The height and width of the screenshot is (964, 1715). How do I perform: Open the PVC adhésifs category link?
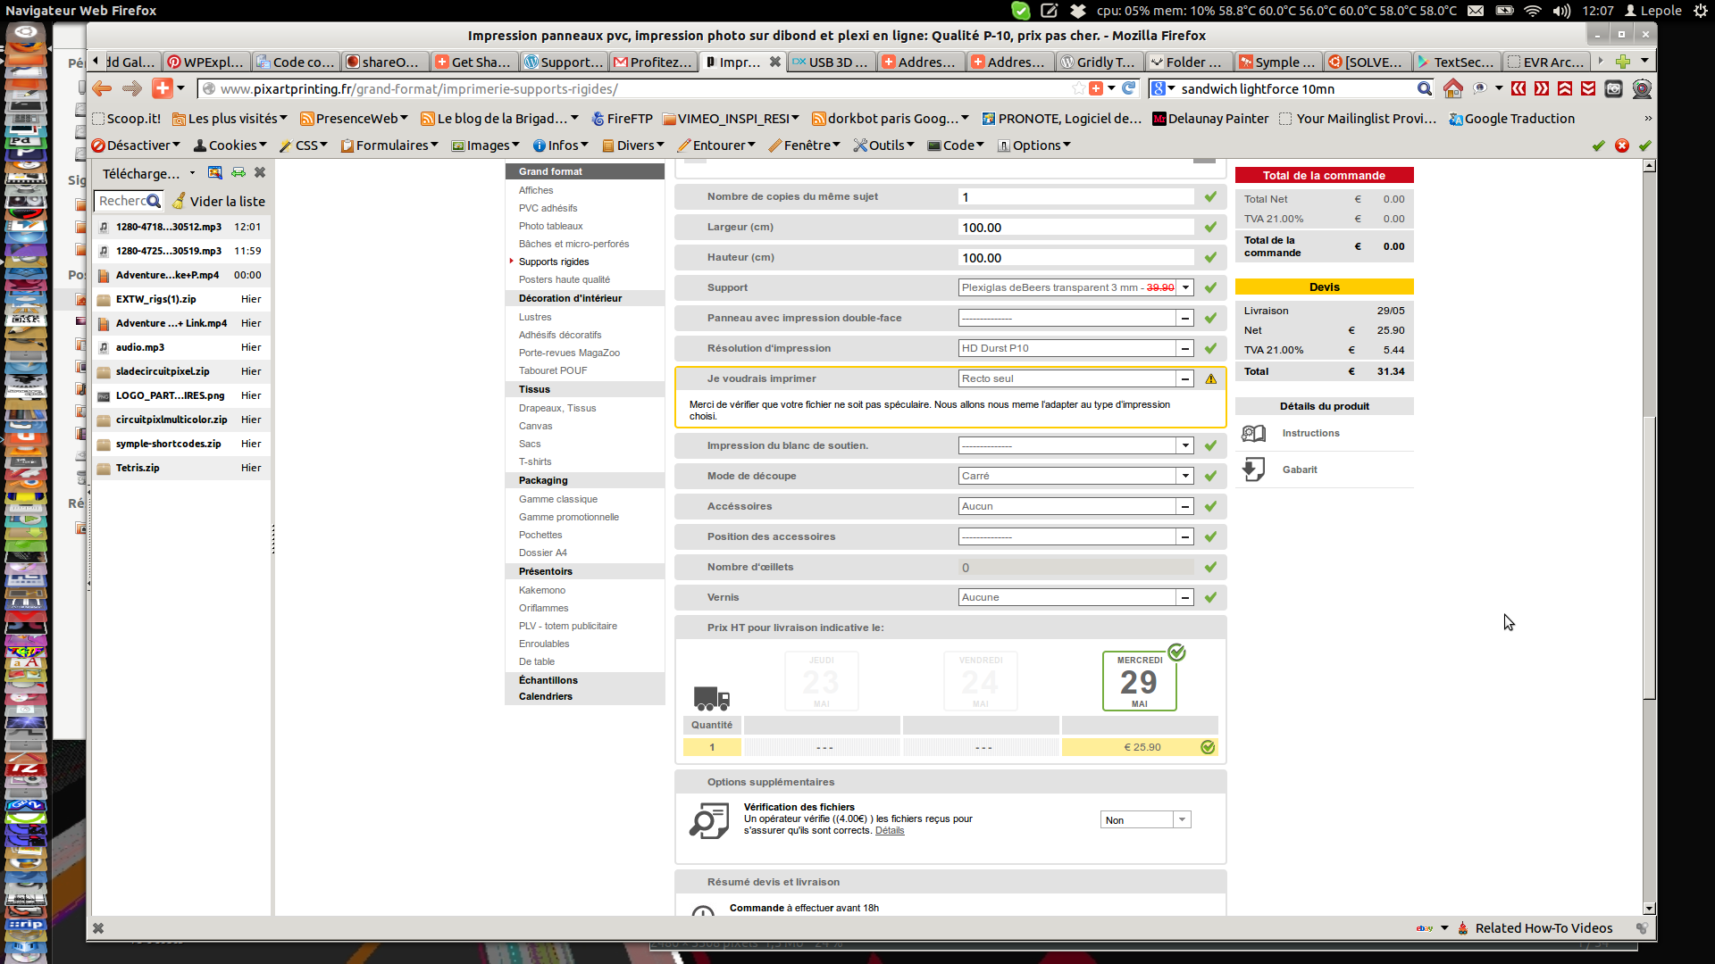pyautogui.click(x=548, y=208)
